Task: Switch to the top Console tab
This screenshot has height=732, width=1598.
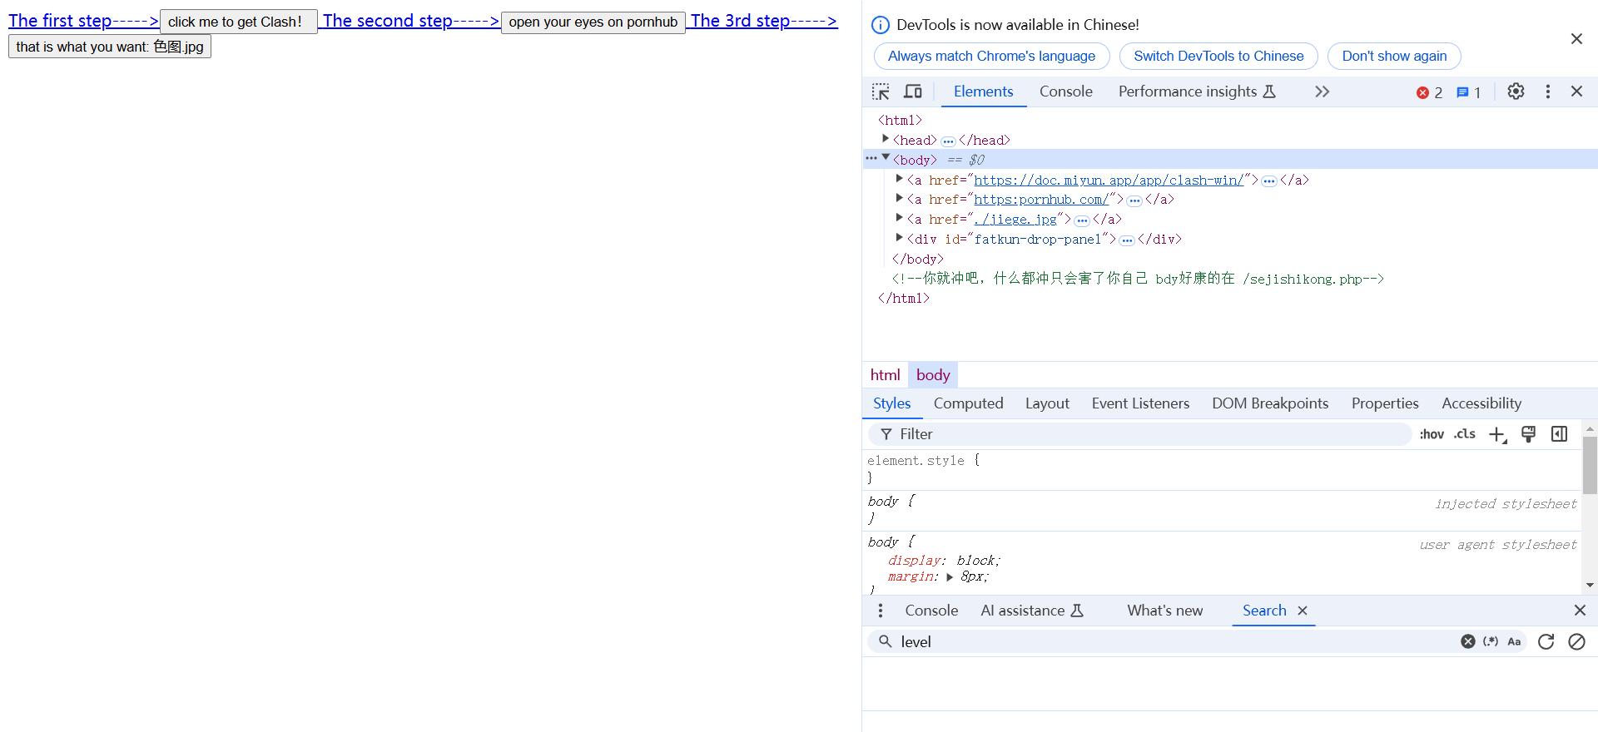Action: (x=1065, y=91)
